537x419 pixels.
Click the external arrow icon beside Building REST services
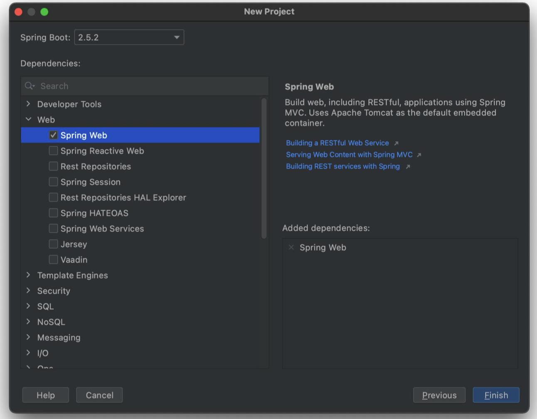(408, 167)
